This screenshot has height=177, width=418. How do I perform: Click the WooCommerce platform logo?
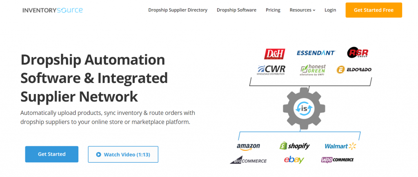point(337,160)
